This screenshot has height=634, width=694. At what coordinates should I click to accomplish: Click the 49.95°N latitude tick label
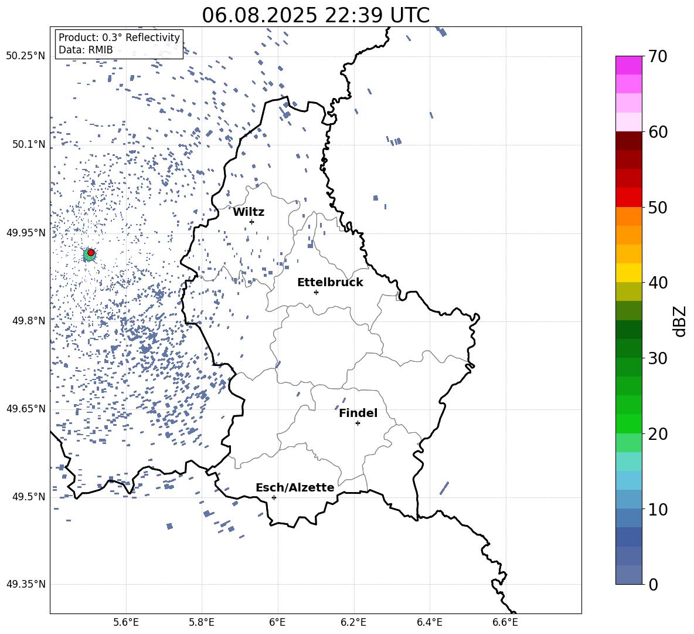pos(26,232)
